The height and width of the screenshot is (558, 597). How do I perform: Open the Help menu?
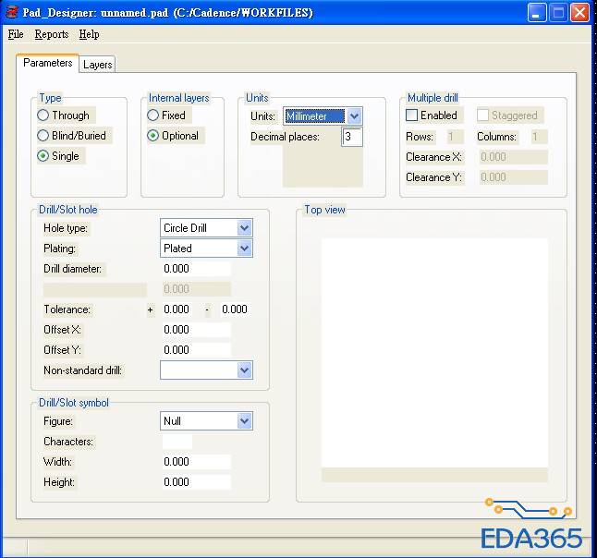[89, 34]
